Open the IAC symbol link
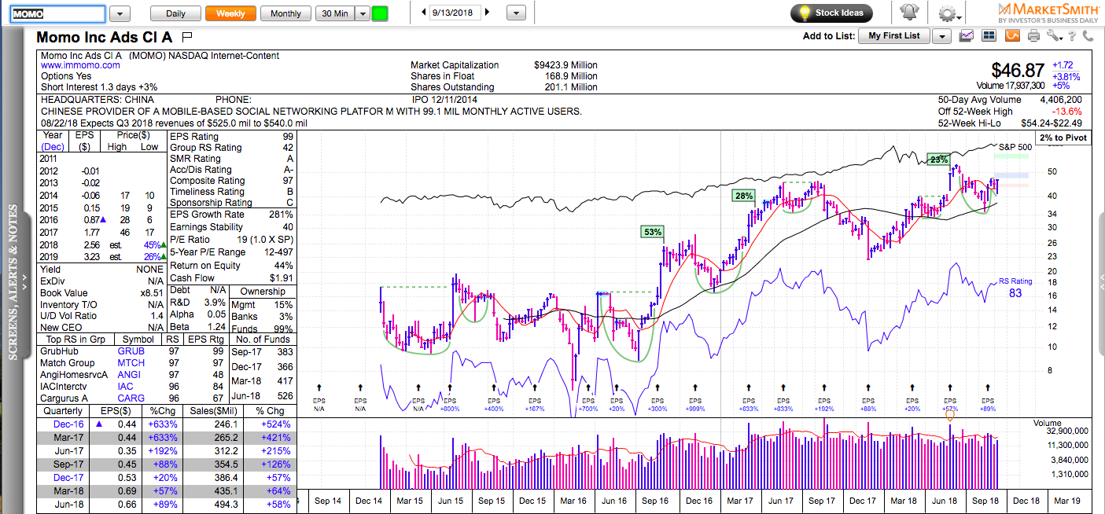 click(126, 387)
